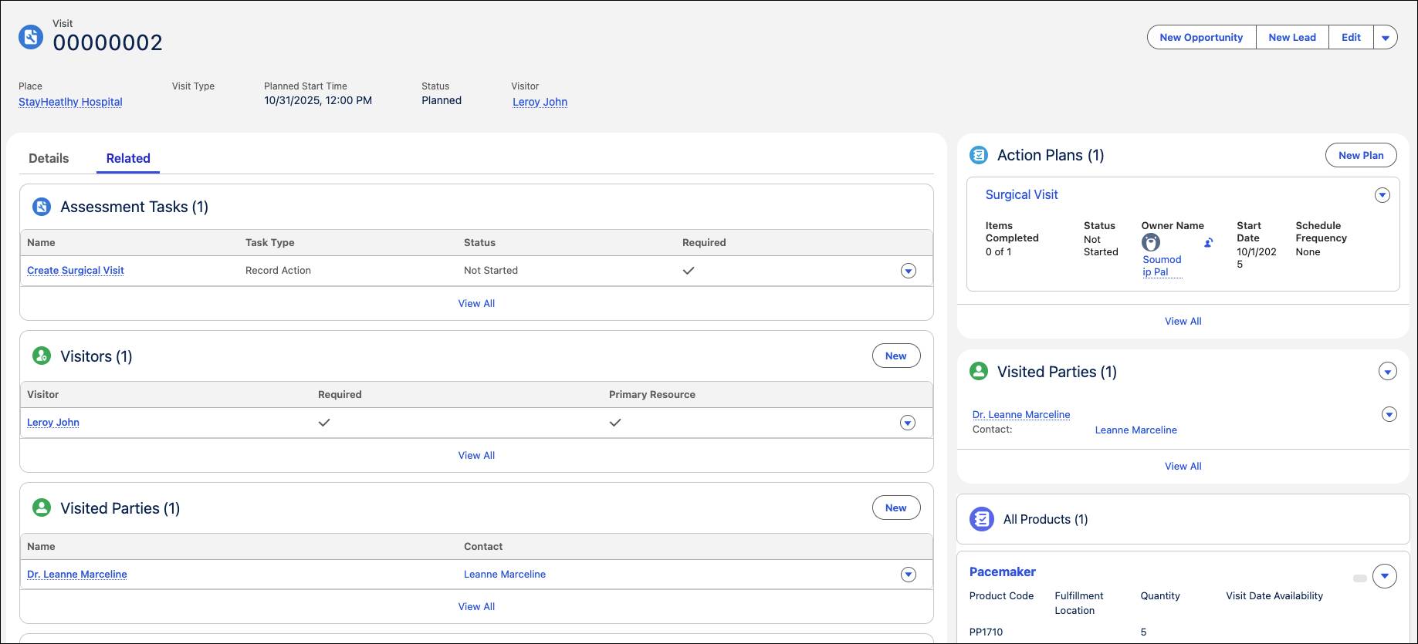Open the Pacemaker product card dropdown
Viewport: 1418px width, 644px height.
1385,576
